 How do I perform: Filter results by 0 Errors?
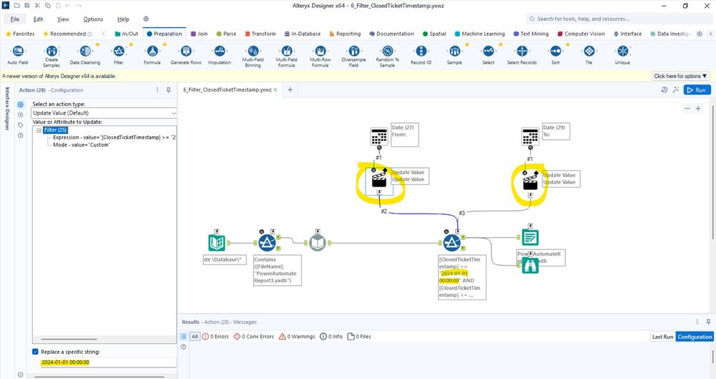click(x=215, y=337)
